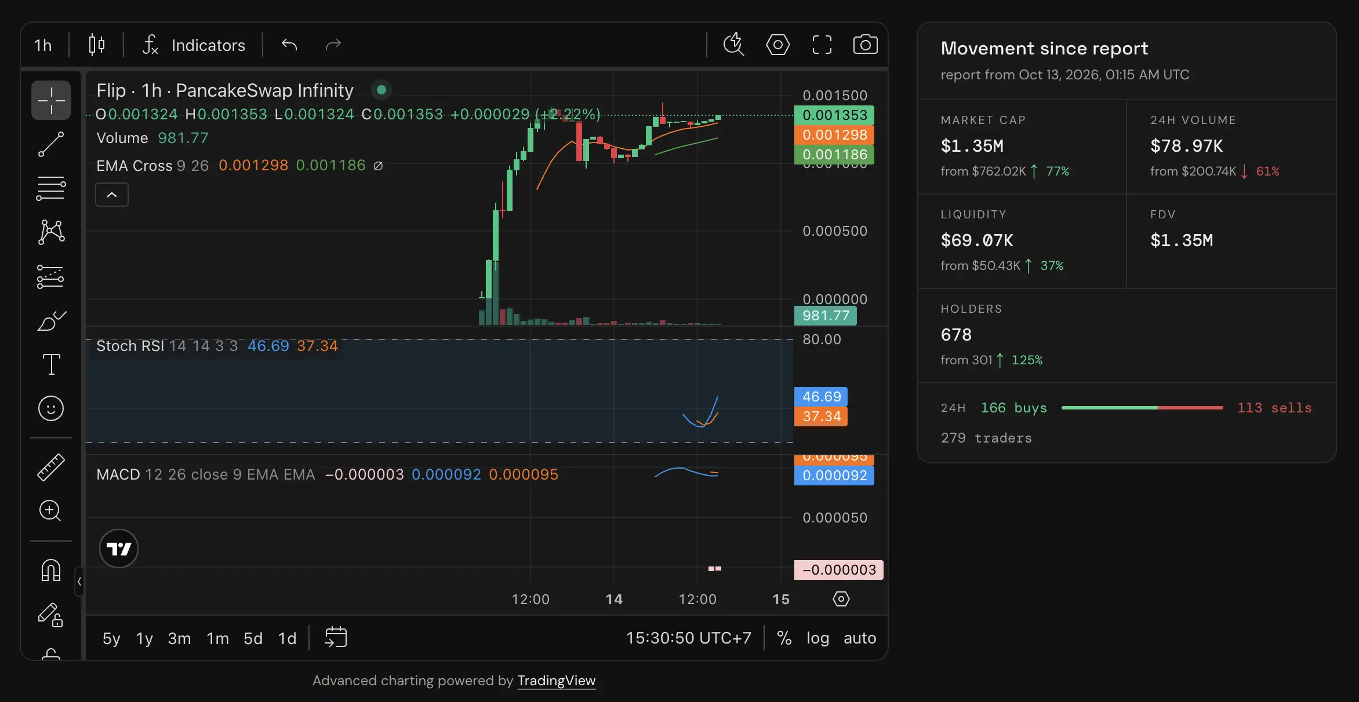Open the candlestick chart style selector
This screenshot has width=1359, height=702.
97,45
